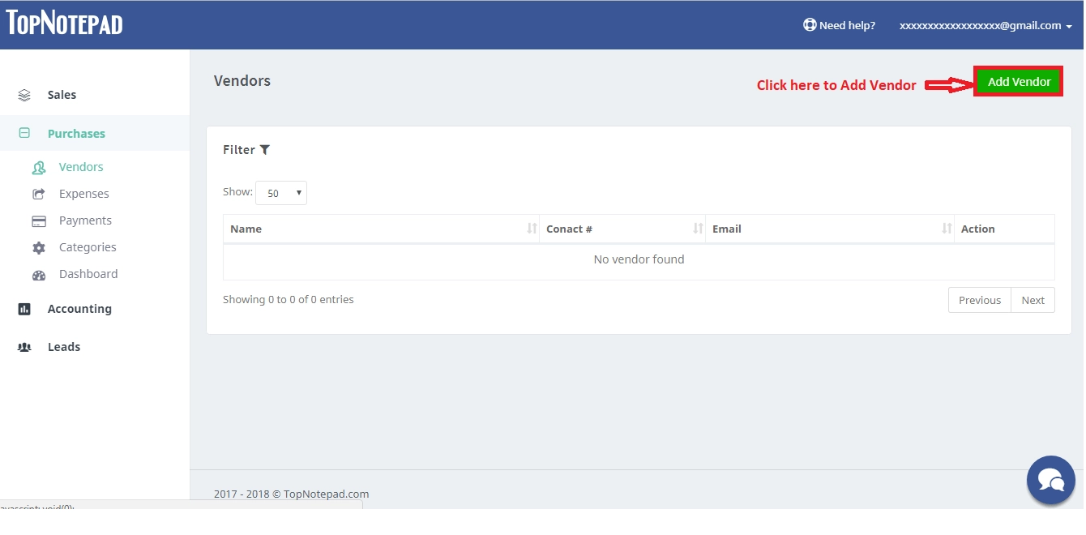Click the Dashboard gauge icon
This screenshot has width=1086, height=535.
pos(39,275)
